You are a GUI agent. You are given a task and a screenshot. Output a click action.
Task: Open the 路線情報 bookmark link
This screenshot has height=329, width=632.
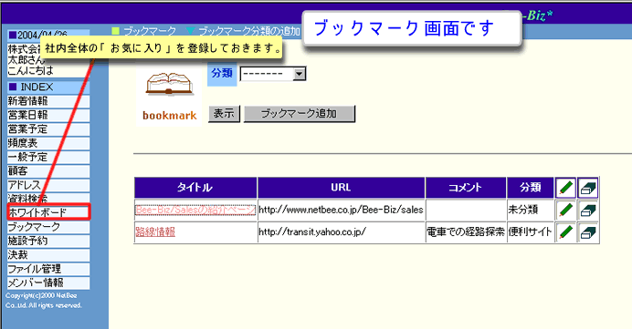[155, 232]
